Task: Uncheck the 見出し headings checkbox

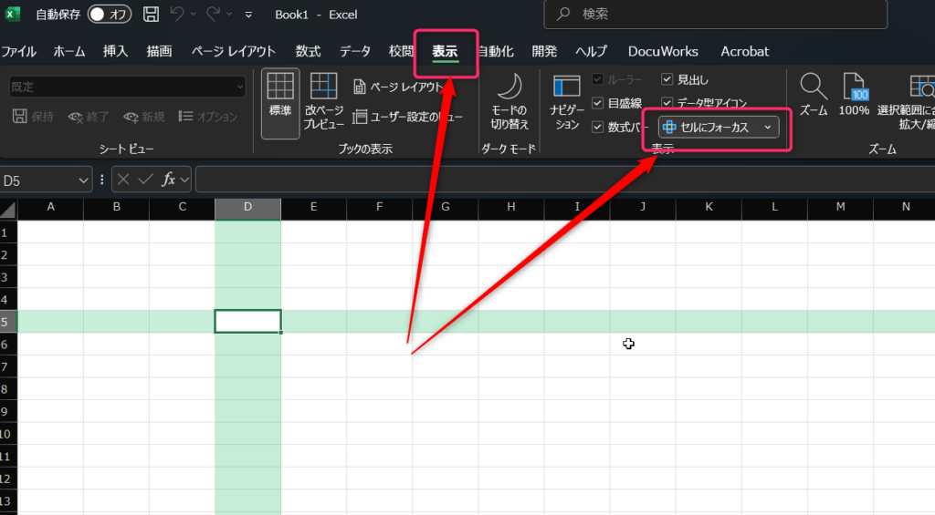Action: click(667, 80)
